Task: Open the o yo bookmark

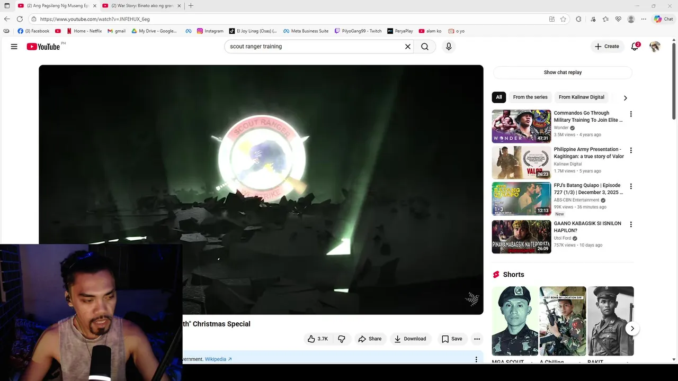Action: (x=456, y=31)
